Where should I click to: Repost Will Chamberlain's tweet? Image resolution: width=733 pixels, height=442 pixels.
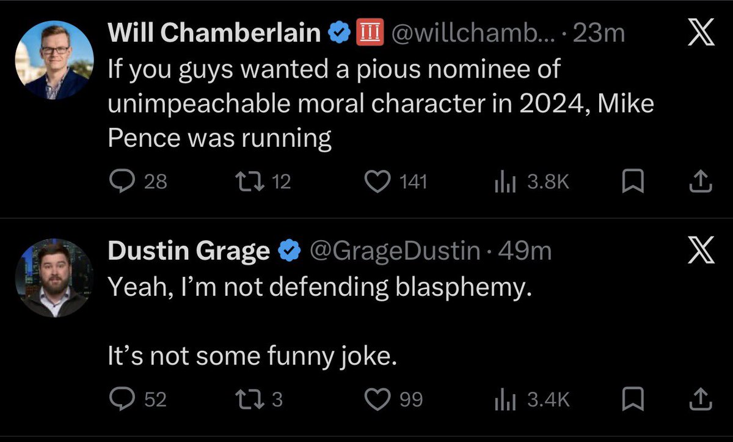[246, 182]
